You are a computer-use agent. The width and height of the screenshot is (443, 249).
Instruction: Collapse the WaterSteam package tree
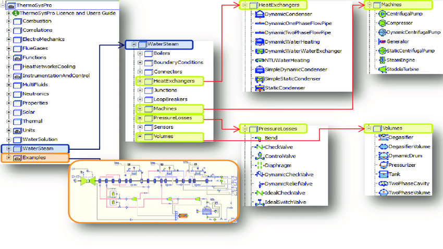(x=134, y=44)
